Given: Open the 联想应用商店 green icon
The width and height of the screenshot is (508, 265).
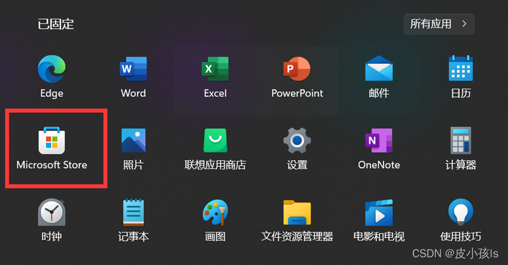Looking at the screenshot, I should tap(215, 140).
